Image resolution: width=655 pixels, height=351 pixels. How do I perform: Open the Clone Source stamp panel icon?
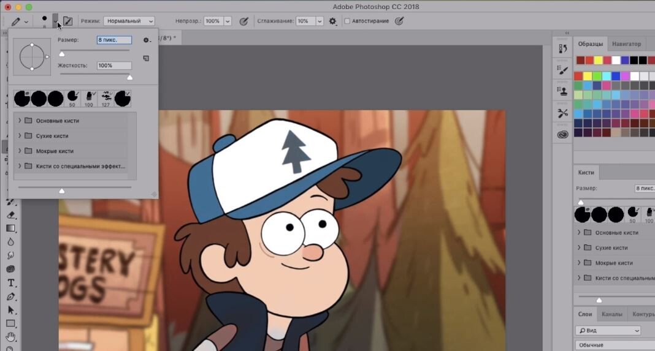tap(562, 91)
